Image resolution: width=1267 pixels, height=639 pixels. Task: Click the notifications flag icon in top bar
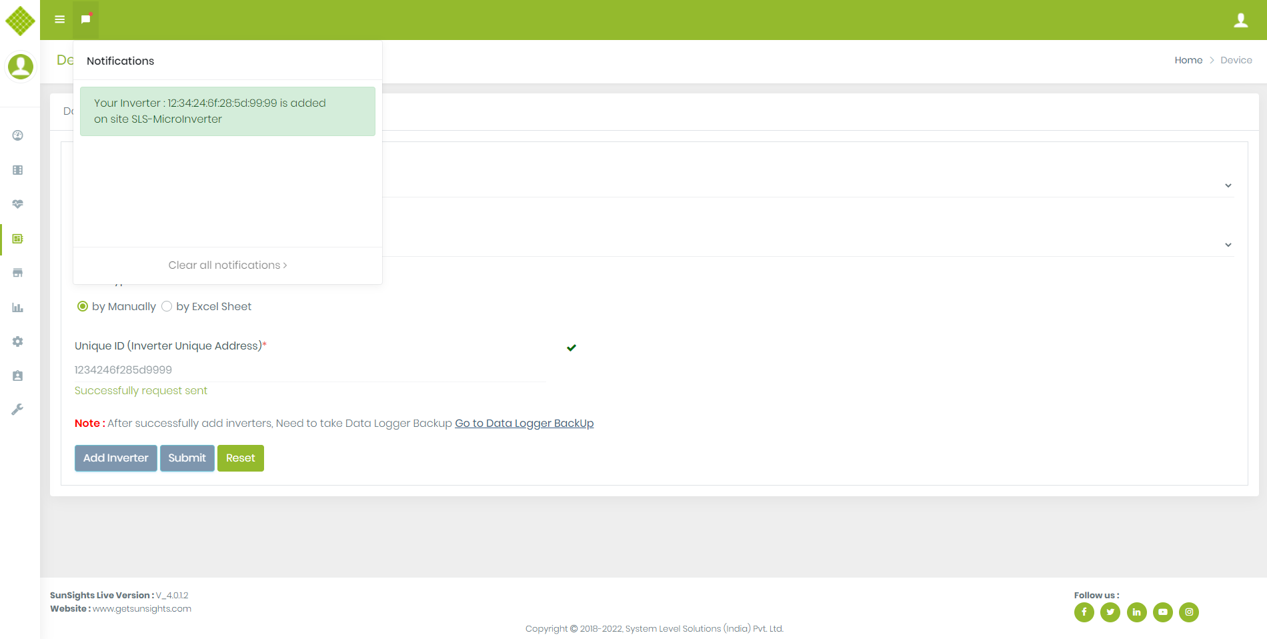point(85,19)
